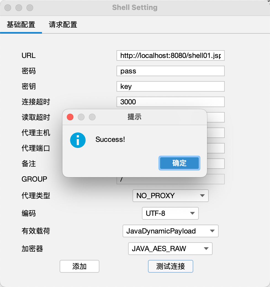This screenshot has width=270, height=287.
Task: Select the 连接超时 field showing 3000
Action: click(x=170, y=102)
